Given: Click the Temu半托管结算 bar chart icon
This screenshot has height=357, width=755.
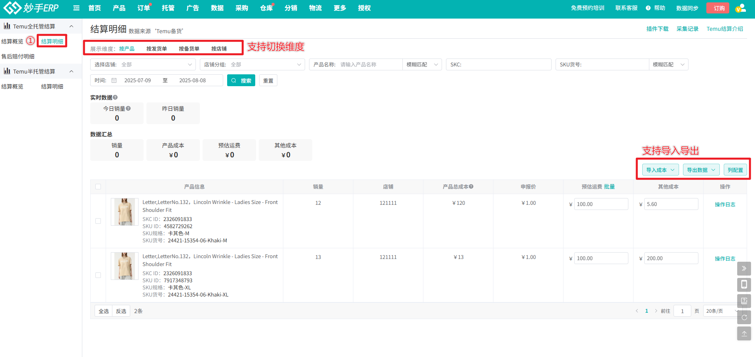Looking at the screenshot, I should click(7, 71).
